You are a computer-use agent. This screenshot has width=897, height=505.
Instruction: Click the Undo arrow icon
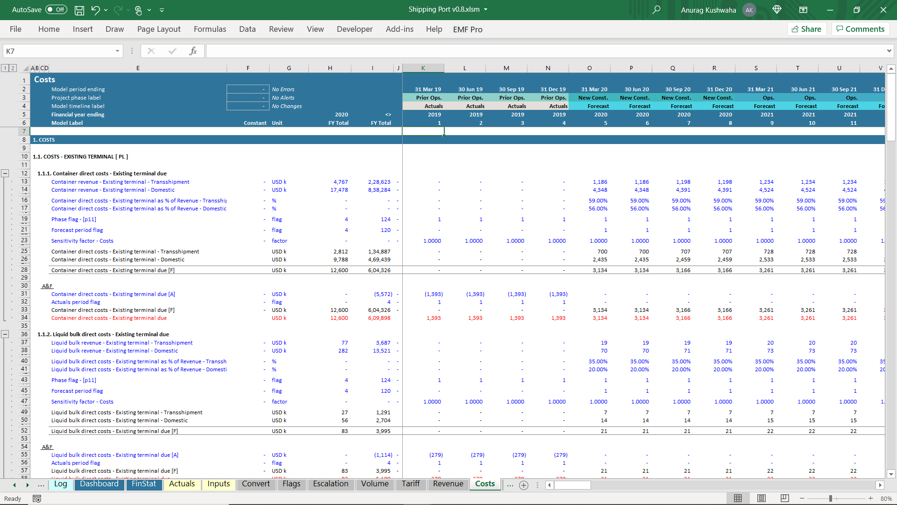click(95, 10)
